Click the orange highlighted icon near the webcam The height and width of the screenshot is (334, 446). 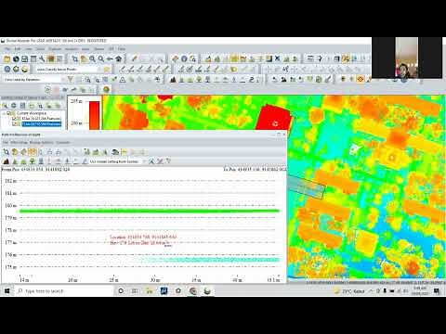point(361,80)
